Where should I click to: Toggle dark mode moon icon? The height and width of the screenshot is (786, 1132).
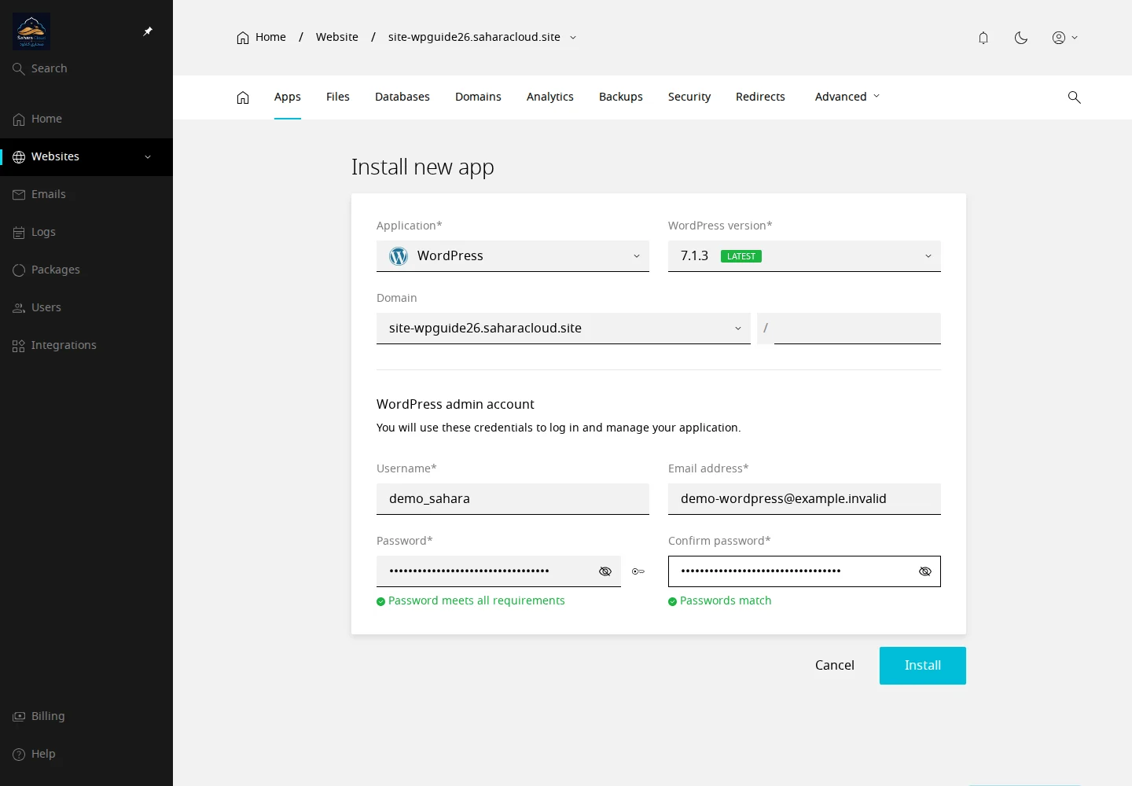pos(1021,38)
